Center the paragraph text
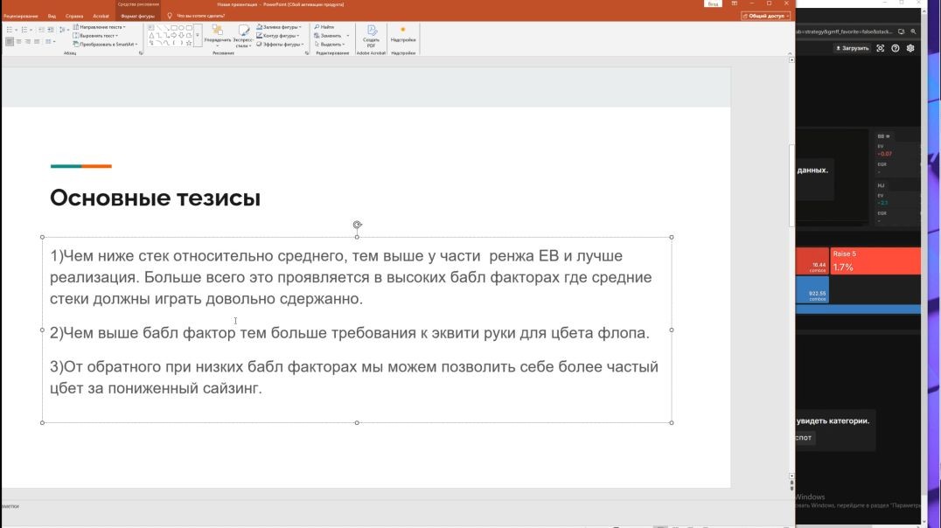Viewport: 941px width, 528px height. pyautogui.click(x=18, y=41)
